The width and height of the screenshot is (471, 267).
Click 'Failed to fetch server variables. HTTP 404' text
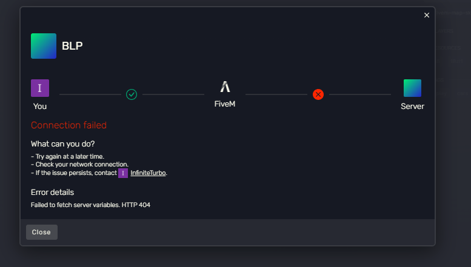coord(90,205)
